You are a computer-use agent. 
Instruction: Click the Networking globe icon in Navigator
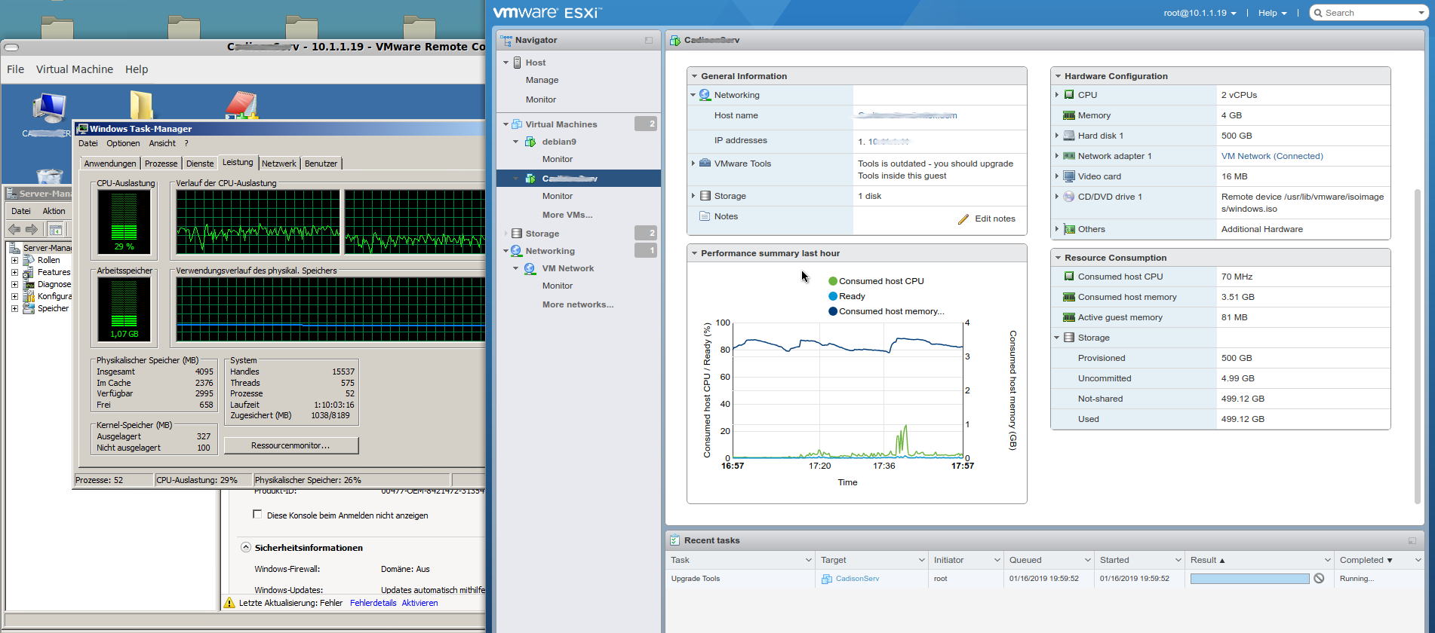pos(517,251)
